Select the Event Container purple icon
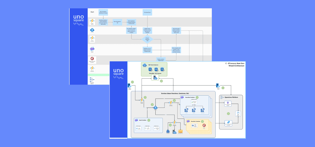315x147 pixels. pos(136,120)
